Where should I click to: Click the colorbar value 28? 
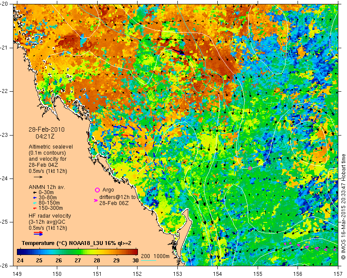(x=97, y=260)
